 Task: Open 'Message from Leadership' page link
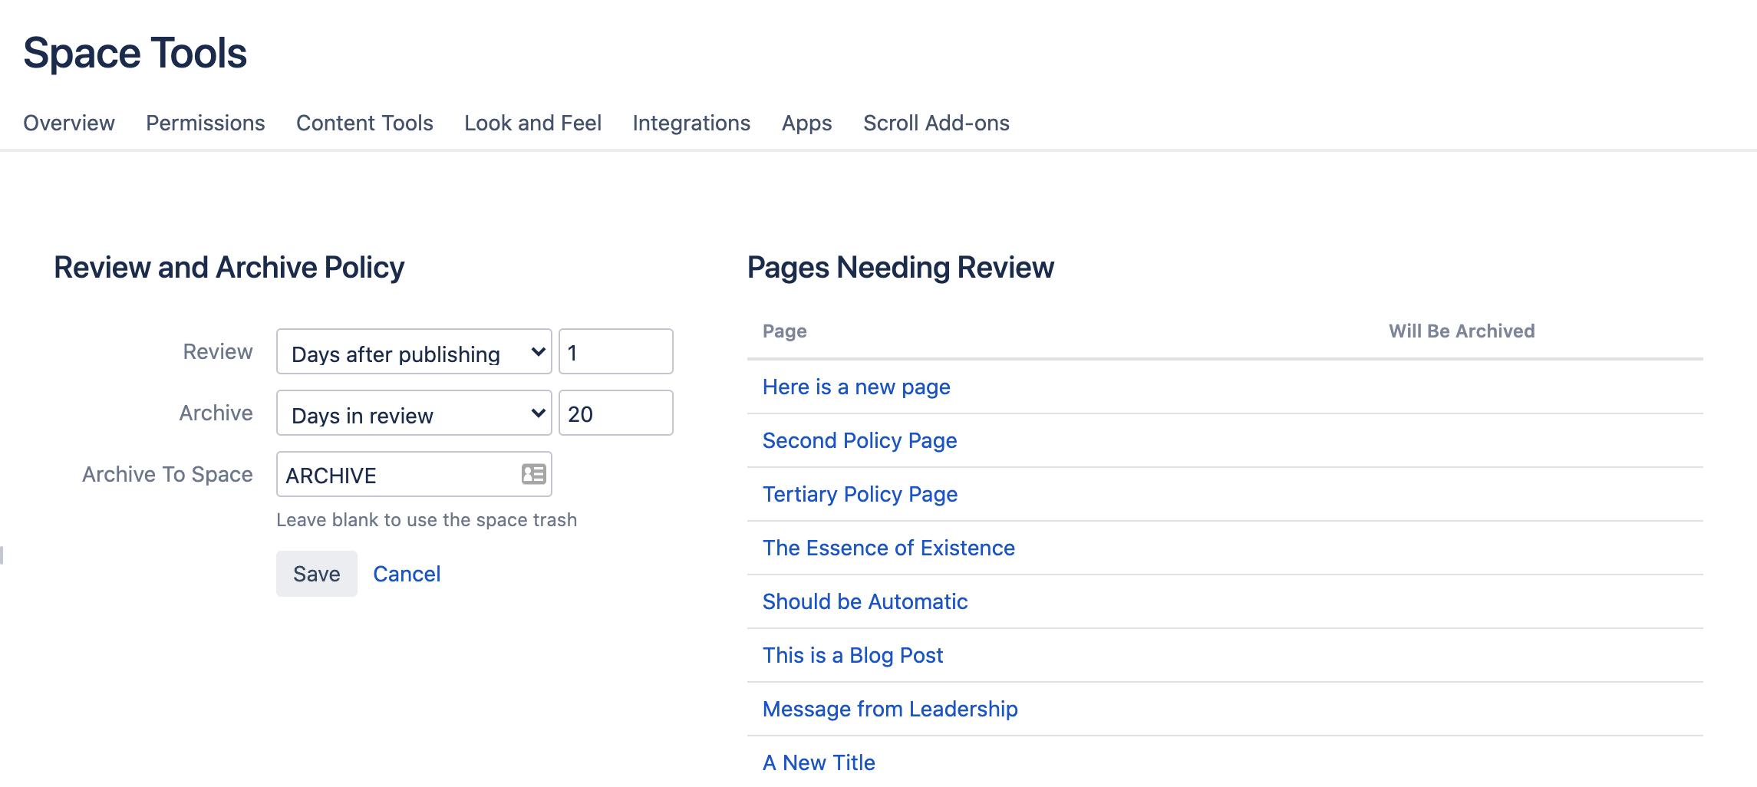coord(890,709)
